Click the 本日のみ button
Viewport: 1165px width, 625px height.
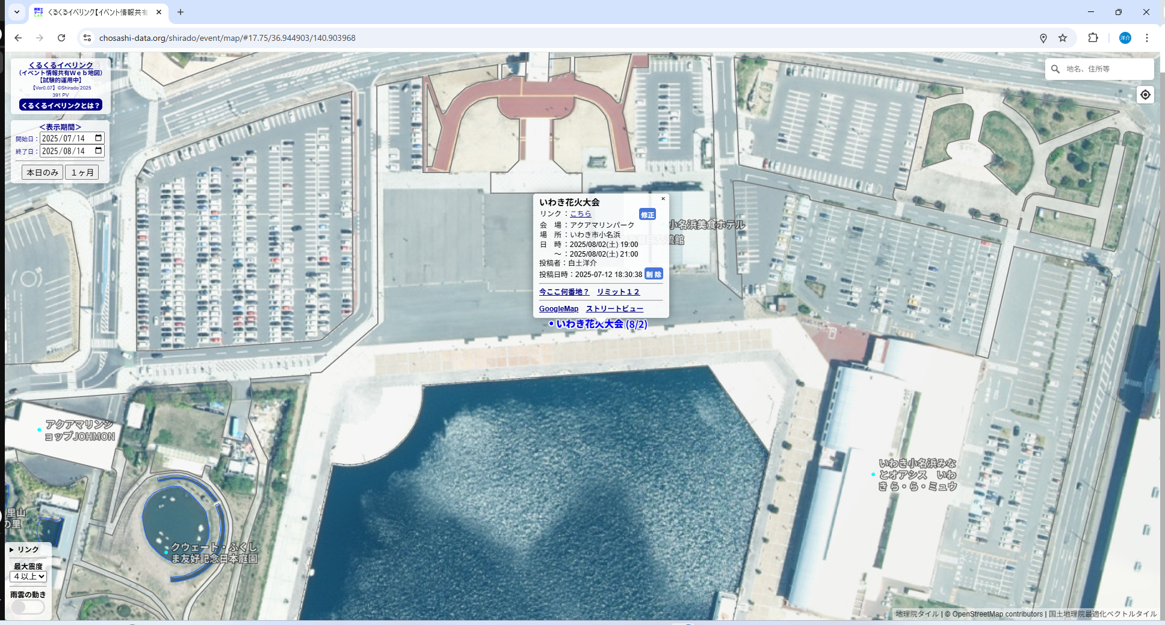(x=43, y=172)
